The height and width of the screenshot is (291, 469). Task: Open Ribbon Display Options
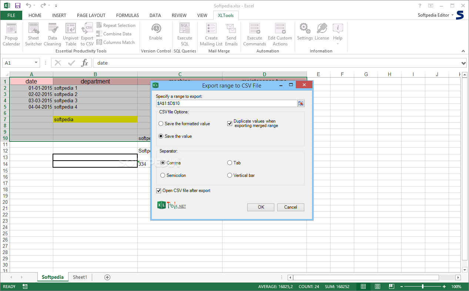point(431,6)
